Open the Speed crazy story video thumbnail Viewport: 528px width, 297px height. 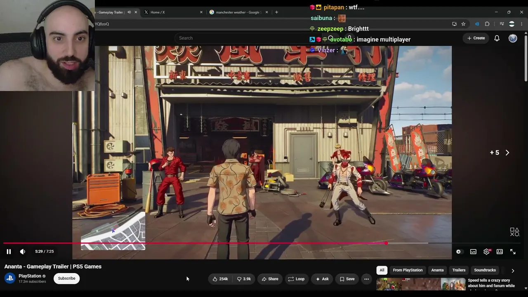pyautogui.click(x=421, y=284)
